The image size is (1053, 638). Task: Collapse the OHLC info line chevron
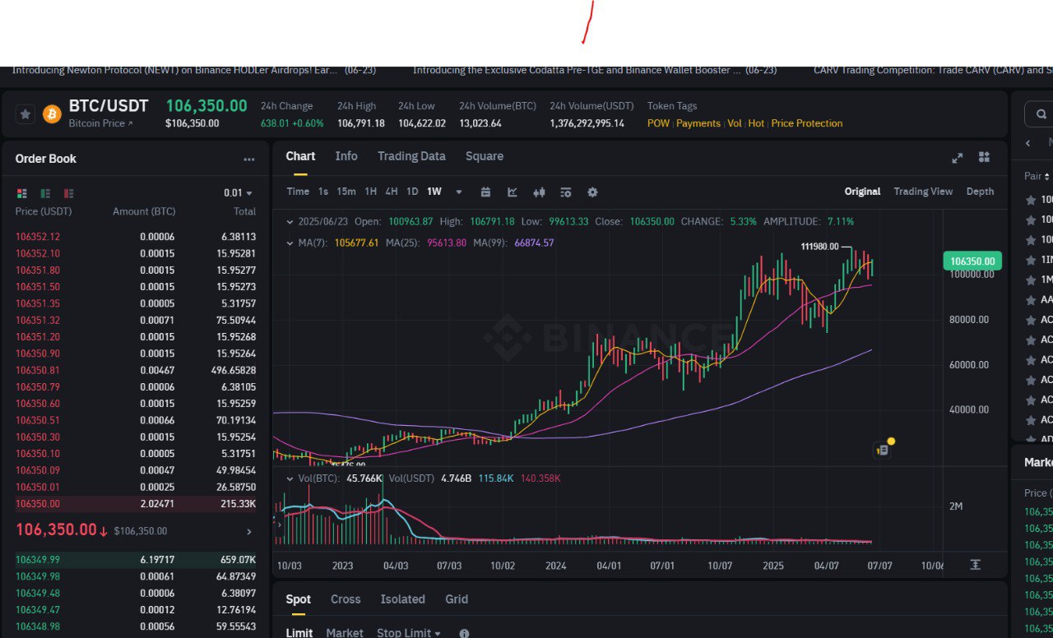coord(289,222)
